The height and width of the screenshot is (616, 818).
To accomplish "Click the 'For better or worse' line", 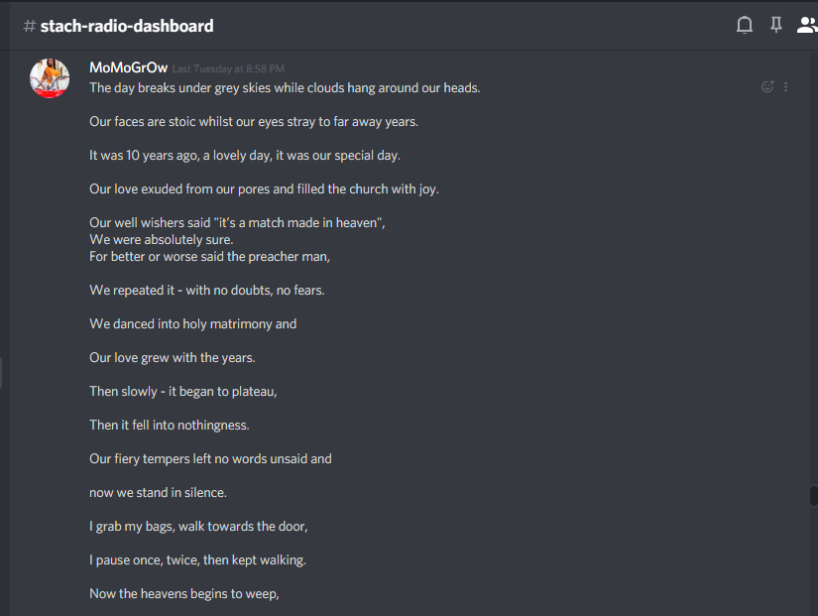I will point(209,256).
